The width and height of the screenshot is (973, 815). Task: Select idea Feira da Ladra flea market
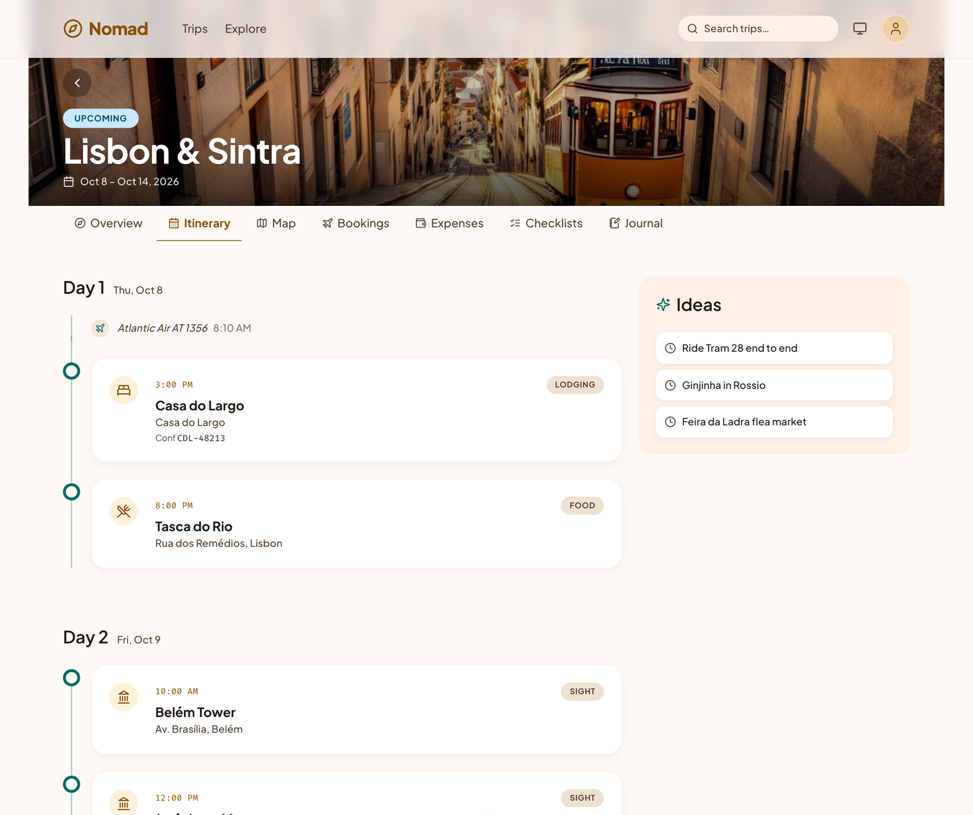pos(774,422)
